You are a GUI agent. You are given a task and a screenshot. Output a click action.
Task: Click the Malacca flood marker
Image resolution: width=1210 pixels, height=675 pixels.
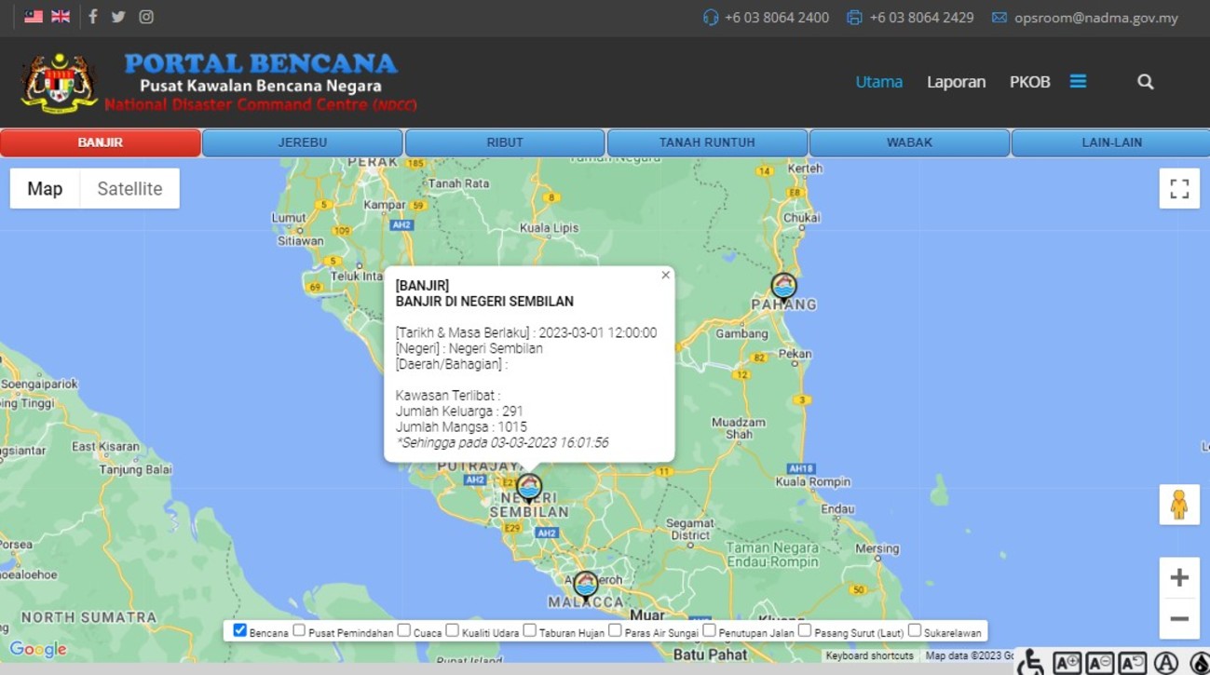(x=585, y=585)
